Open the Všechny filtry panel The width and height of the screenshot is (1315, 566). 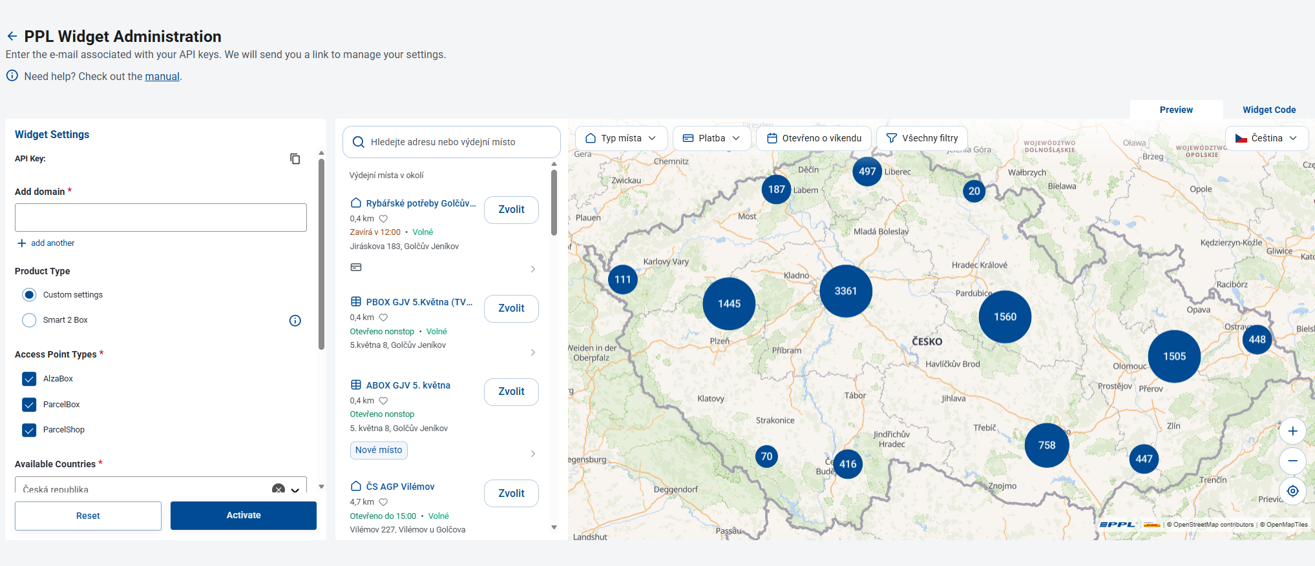[x=921, y=138]
